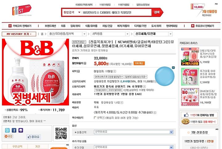Click the red 검색 search button
This screenshot has width=222, height=149.
point(157,12)
